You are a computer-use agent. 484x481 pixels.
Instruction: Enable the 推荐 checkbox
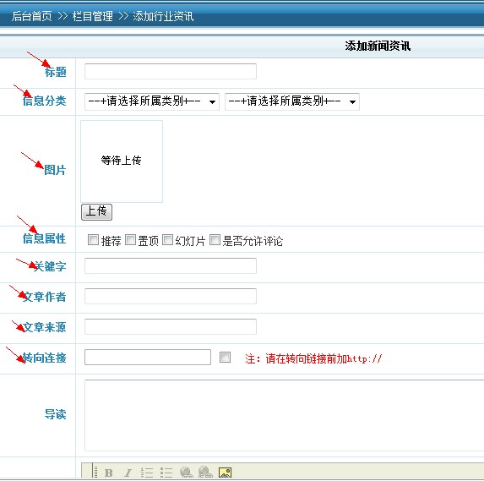click(93, 240)
